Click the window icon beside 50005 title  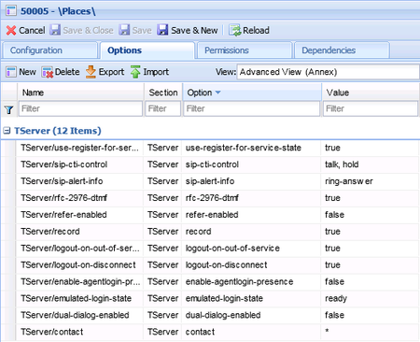[x=11, y=11]
